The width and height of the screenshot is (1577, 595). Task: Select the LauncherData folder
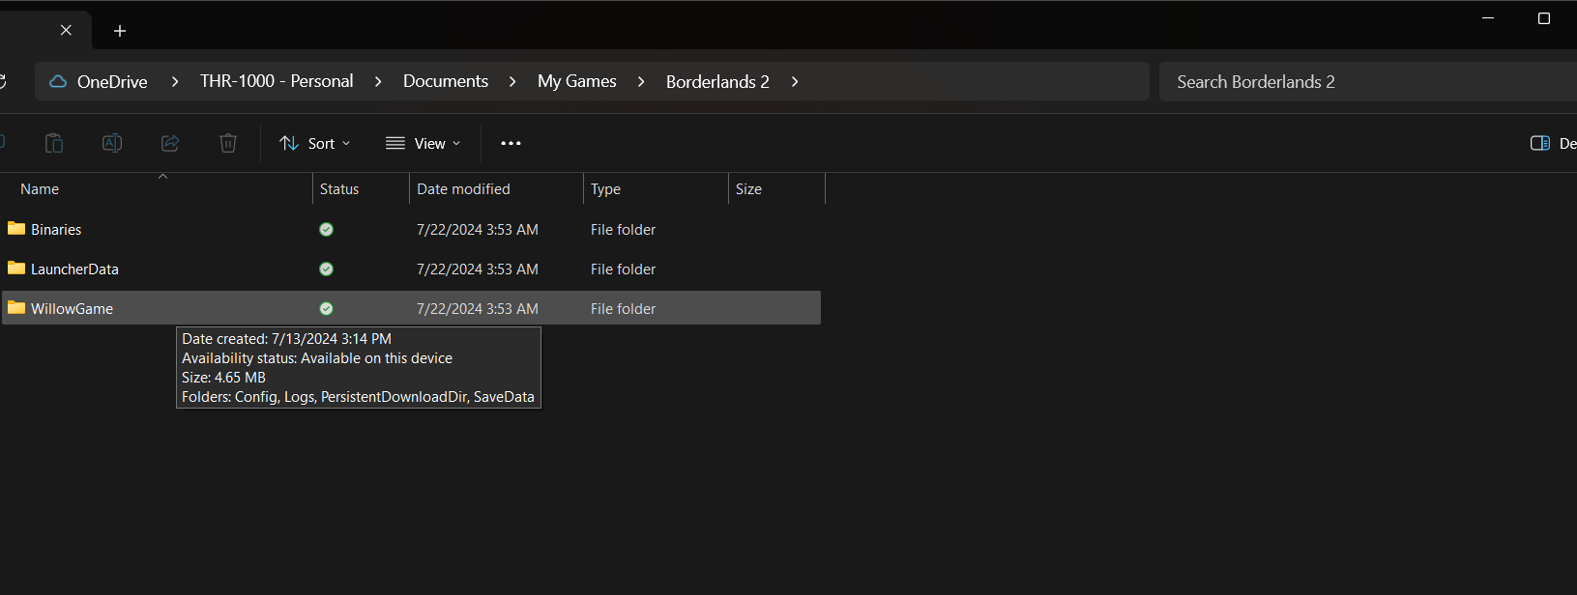(x=411, y=269)
